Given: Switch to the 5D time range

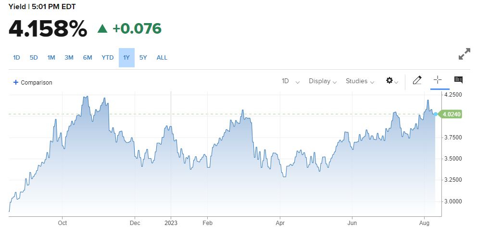Looking at the screenshot, I should [34, 58].
